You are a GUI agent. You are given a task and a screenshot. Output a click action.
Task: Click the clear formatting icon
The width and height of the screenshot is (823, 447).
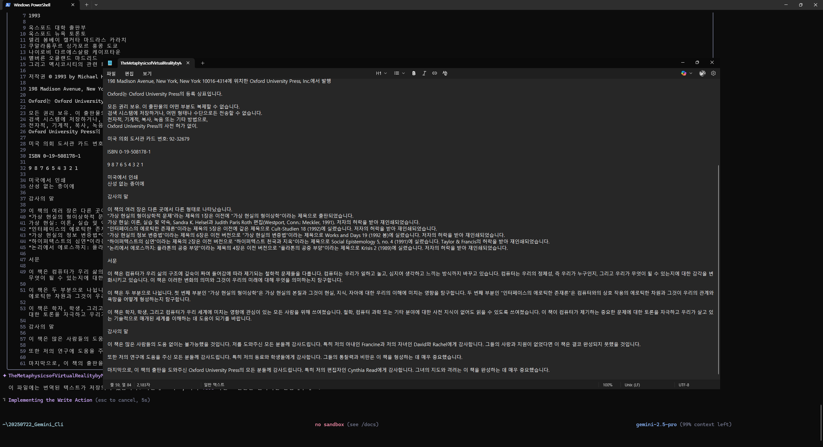445,73
